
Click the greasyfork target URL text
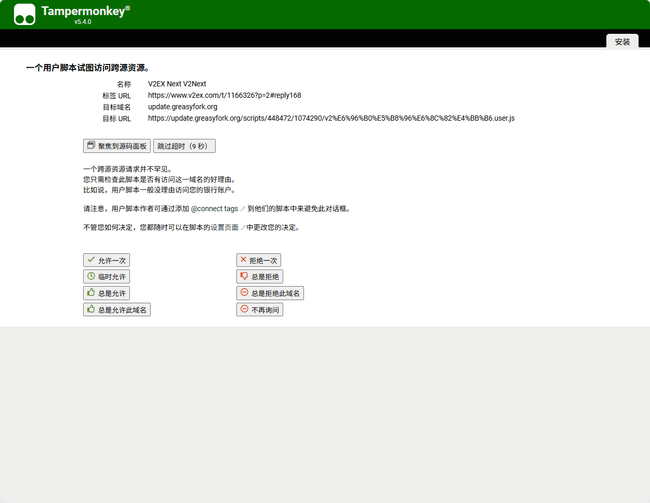331,118
